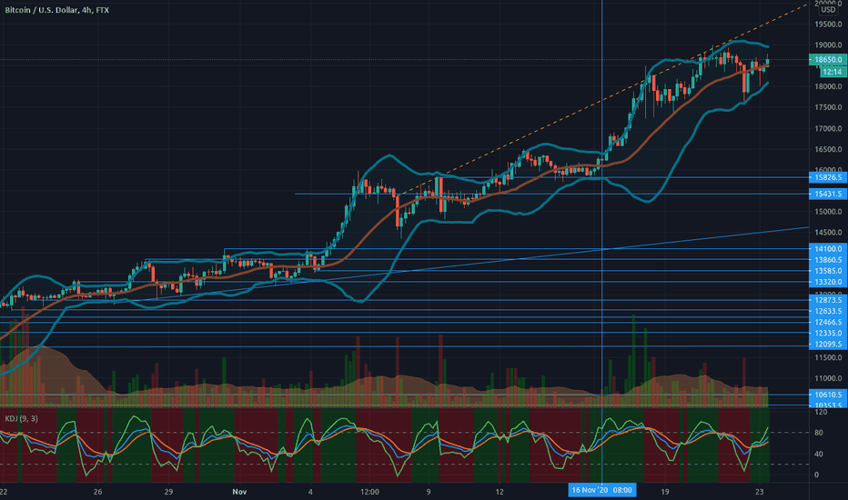Click the 29 date label on time axis

tap(168, 491)
